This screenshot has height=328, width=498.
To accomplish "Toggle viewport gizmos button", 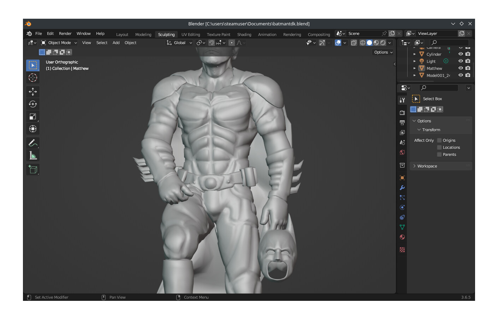I will click(322, 43).
